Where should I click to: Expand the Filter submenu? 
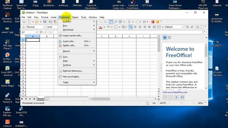tap(77, 61)
